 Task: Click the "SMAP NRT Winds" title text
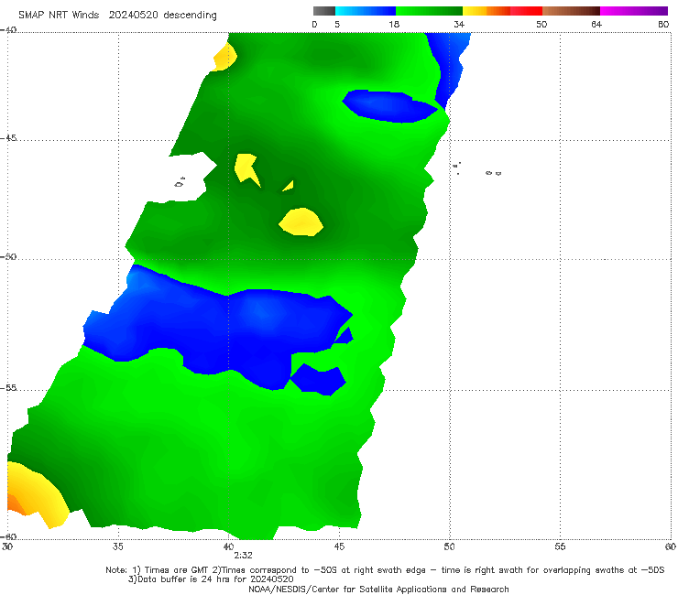point(59,15)
